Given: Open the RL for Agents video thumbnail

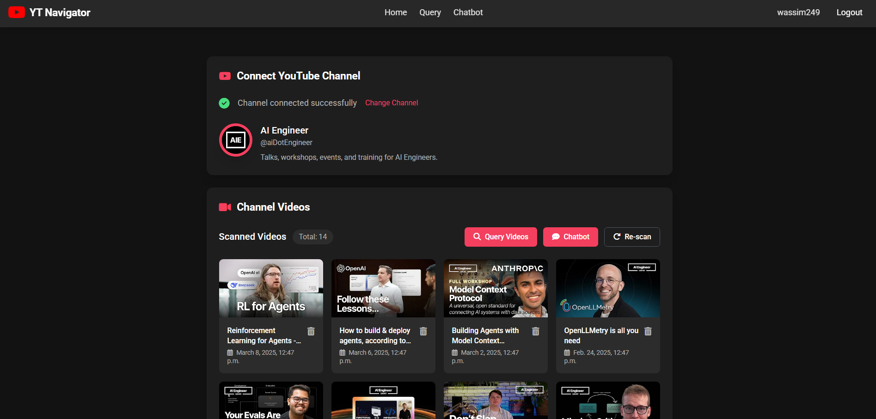Looking at the screenshot, I should [x=271, y=288].
